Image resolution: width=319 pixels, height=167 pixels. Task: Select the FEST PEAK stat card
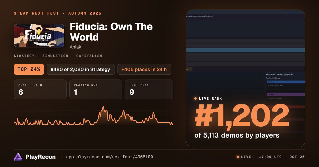pyautogui.click(x=149, y=89)
